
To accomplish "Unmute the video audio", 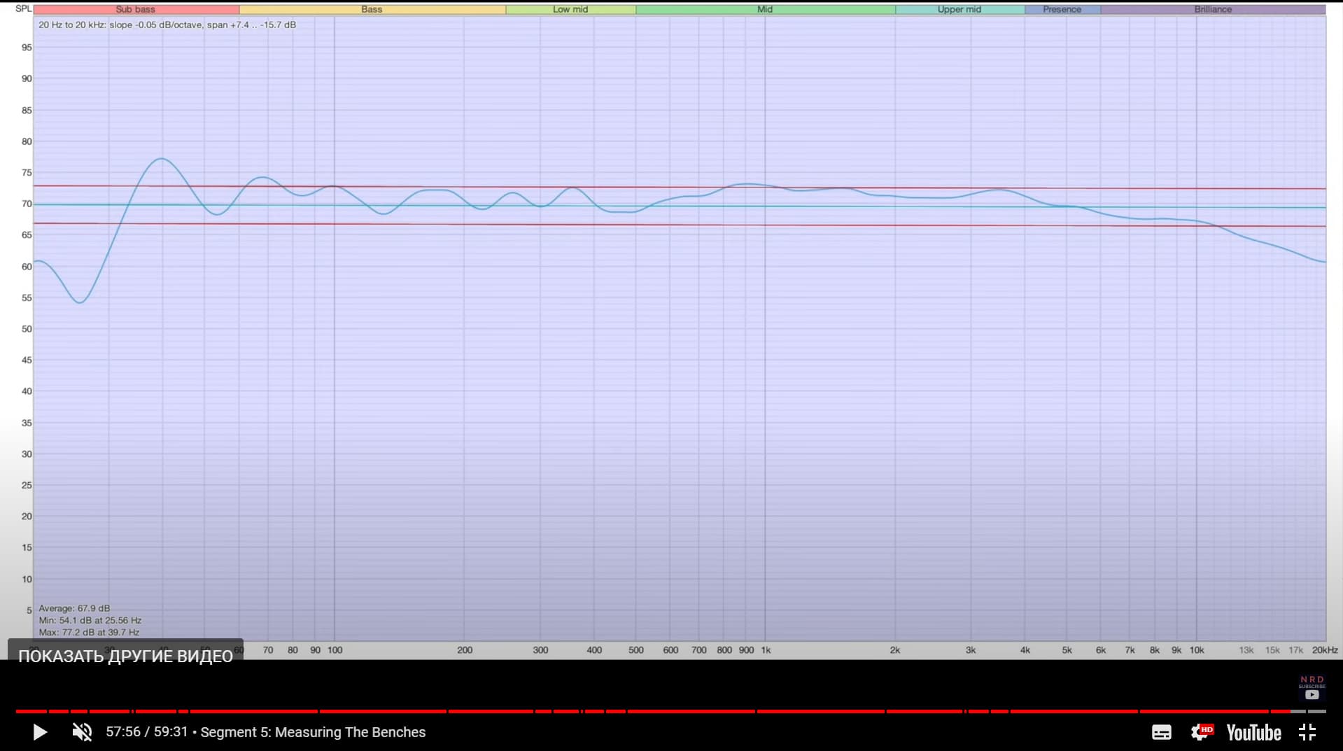I will tap(82, 732).
